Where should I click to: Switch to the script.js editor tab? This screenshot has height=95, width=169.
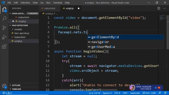point(71,8)
